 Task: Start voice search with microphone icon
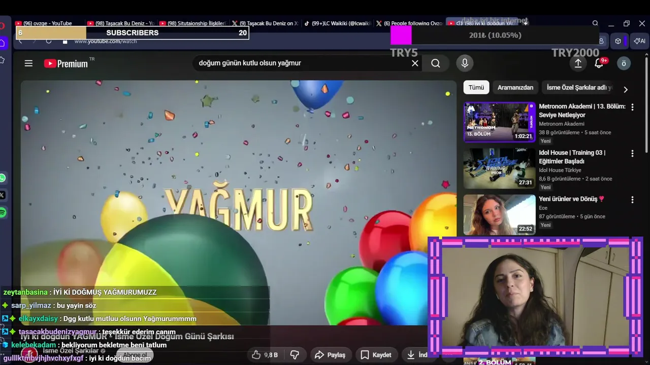point(464,63)
